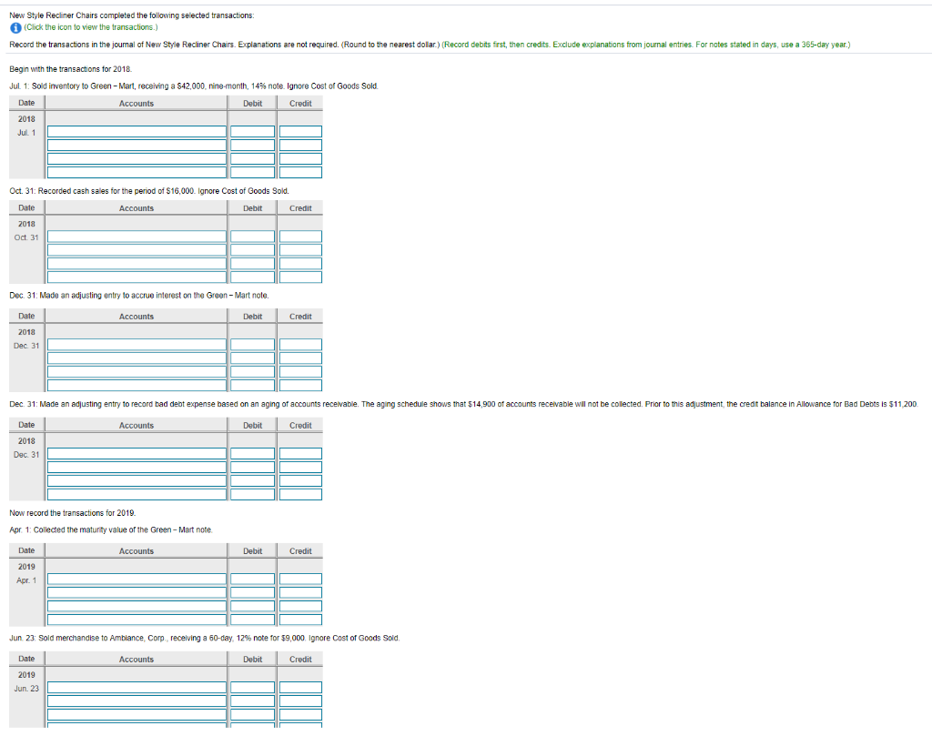Open the Accounts dropdown in the Jun. 23 journal
932x736 pixels.
point(137,687)
